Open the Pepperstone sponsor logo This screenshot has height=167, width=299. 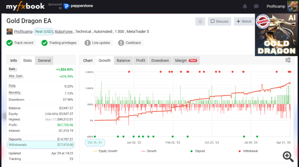coord(78,6)
